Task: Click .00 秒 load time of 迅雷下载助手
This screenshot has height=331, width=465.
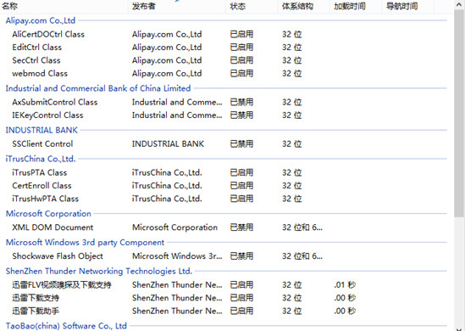Action: click(345, 311)
